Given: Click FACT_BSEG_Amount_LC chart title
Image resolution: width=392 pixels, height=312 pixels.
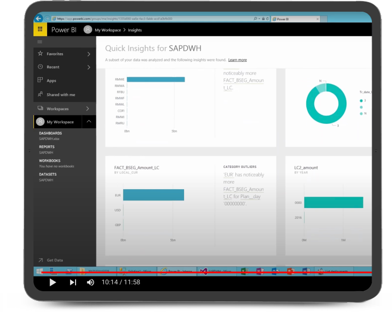Looking at the screenshot, I should point(136,167).
